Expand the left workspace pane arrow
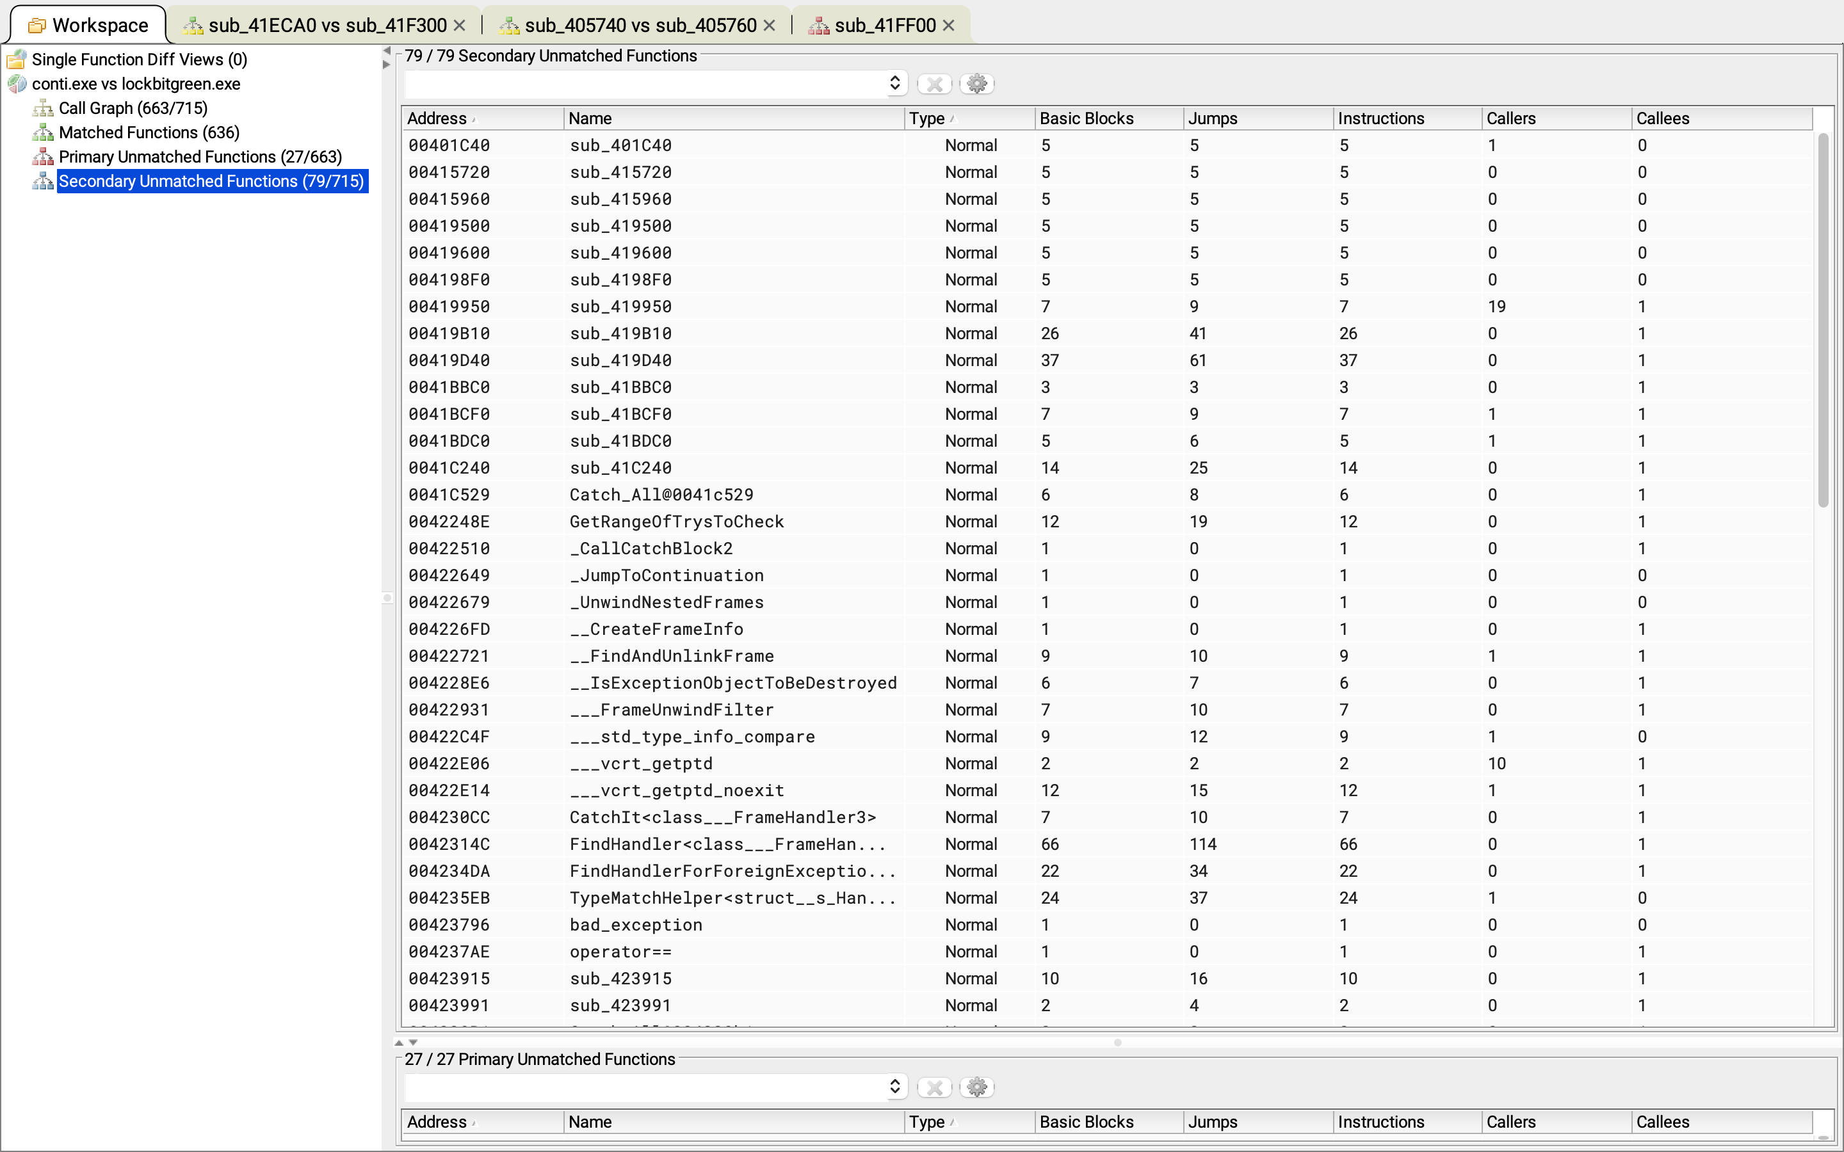 point(386,65)
